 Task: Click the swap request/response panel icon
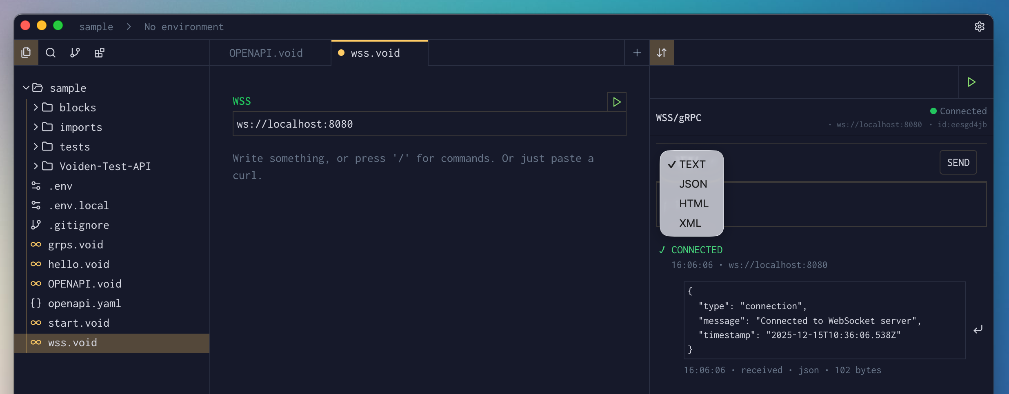(x=662, y=53)
